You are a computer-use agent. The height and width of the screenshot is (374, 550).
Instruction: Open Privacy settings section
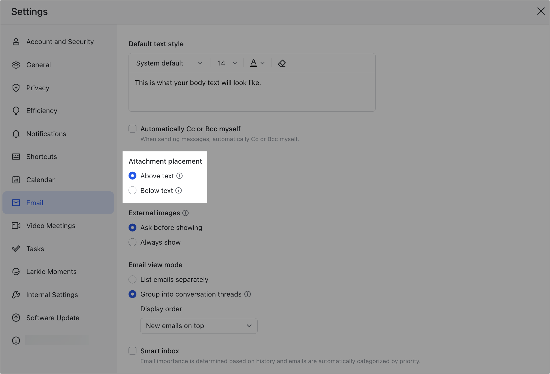pos(38,88)
